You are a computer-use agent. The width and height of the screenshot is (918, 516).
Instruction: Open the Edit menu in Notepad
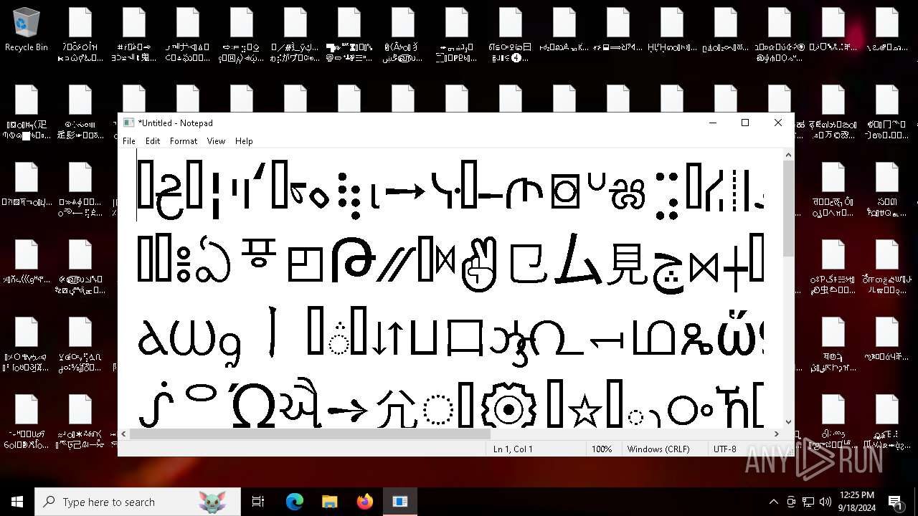tap(153, 141)
